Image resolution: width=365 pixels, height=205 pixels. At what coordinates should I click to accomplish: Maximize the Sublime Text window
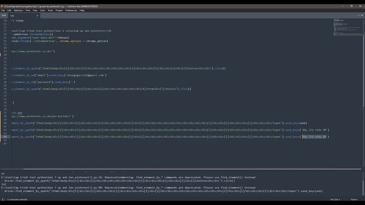point(351,6)
